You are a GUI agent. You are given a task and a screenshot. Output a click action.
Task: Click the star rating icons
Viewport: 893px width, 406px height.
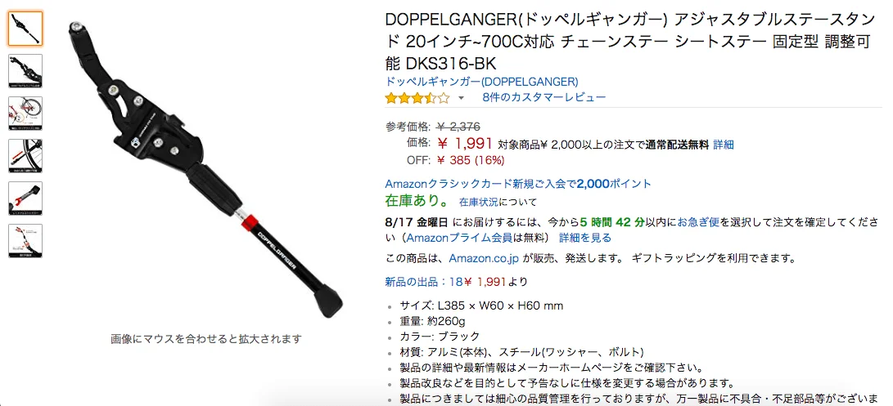pyautogui.click(x=417, y=98)
